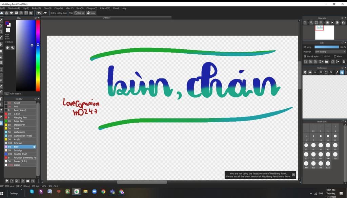The height and width of the screenshot is (198, 347).
Task: Delete the layer with the trash icon
Action: 344,61
